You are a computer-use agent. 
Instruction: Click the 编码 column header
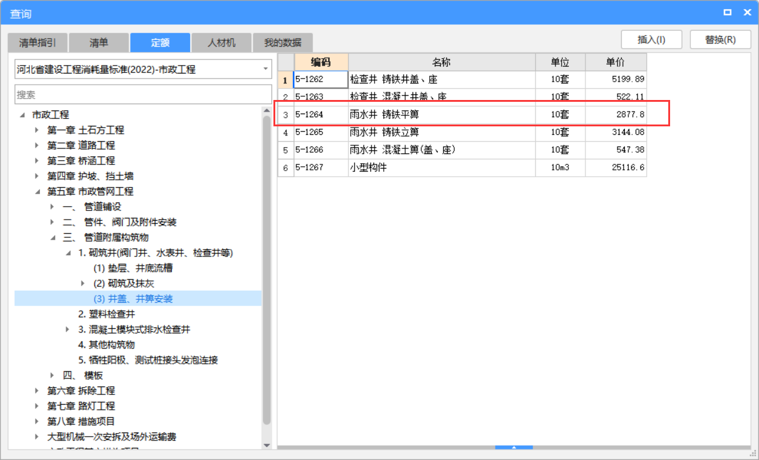point(321,62)
